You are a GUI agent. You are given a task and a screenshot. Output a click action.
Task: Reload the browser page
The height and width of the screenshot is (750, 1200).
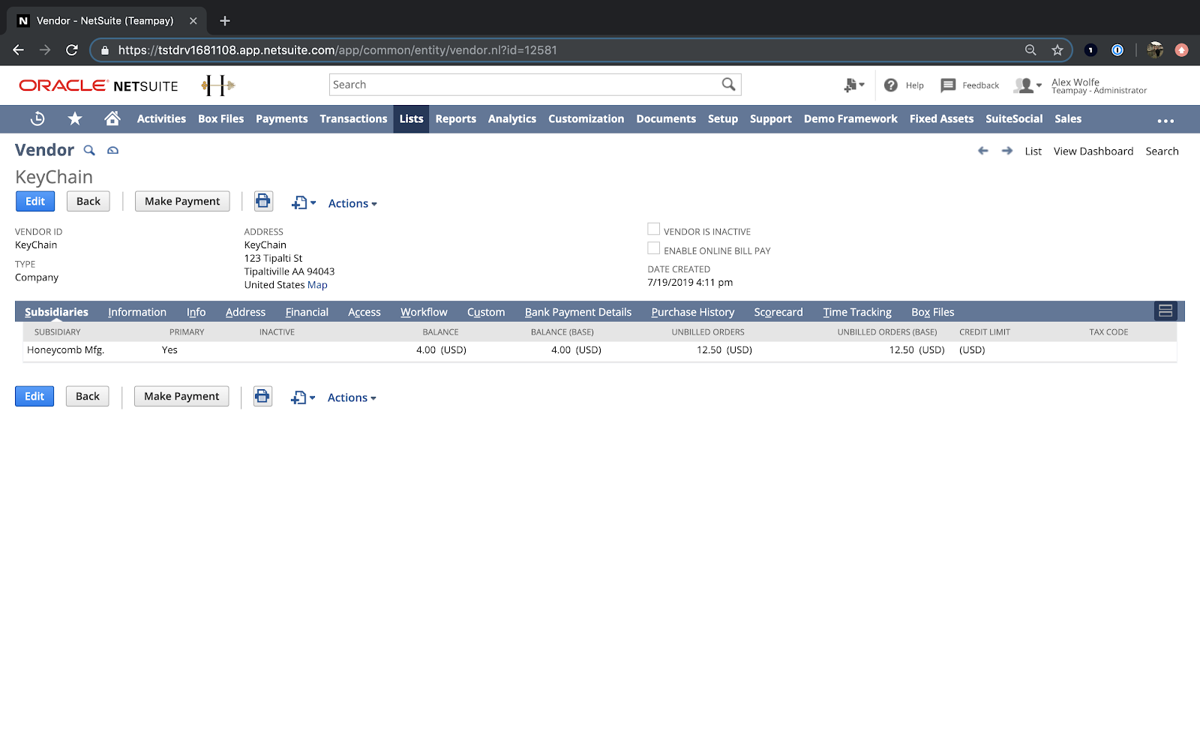72,50
